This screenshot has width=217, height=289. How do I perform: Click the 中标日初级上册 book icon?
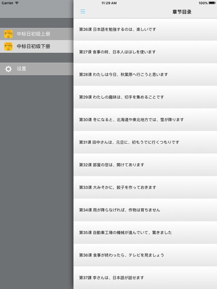(x=8, y=34)
